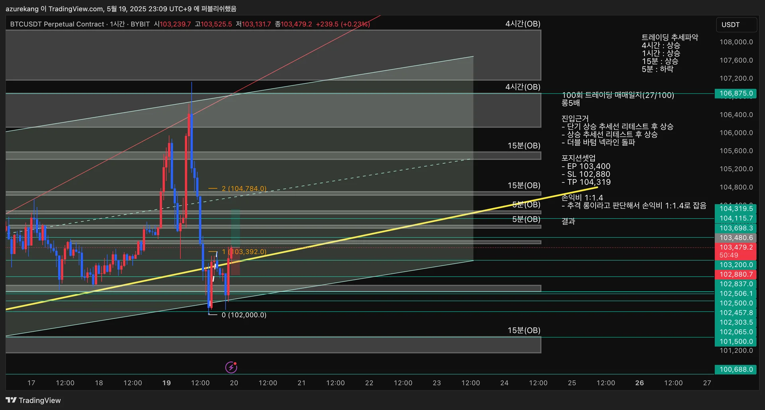Click the gray 103,480.6 price label
Viewport: 765px width, 410px height.
tap(736, 238)
